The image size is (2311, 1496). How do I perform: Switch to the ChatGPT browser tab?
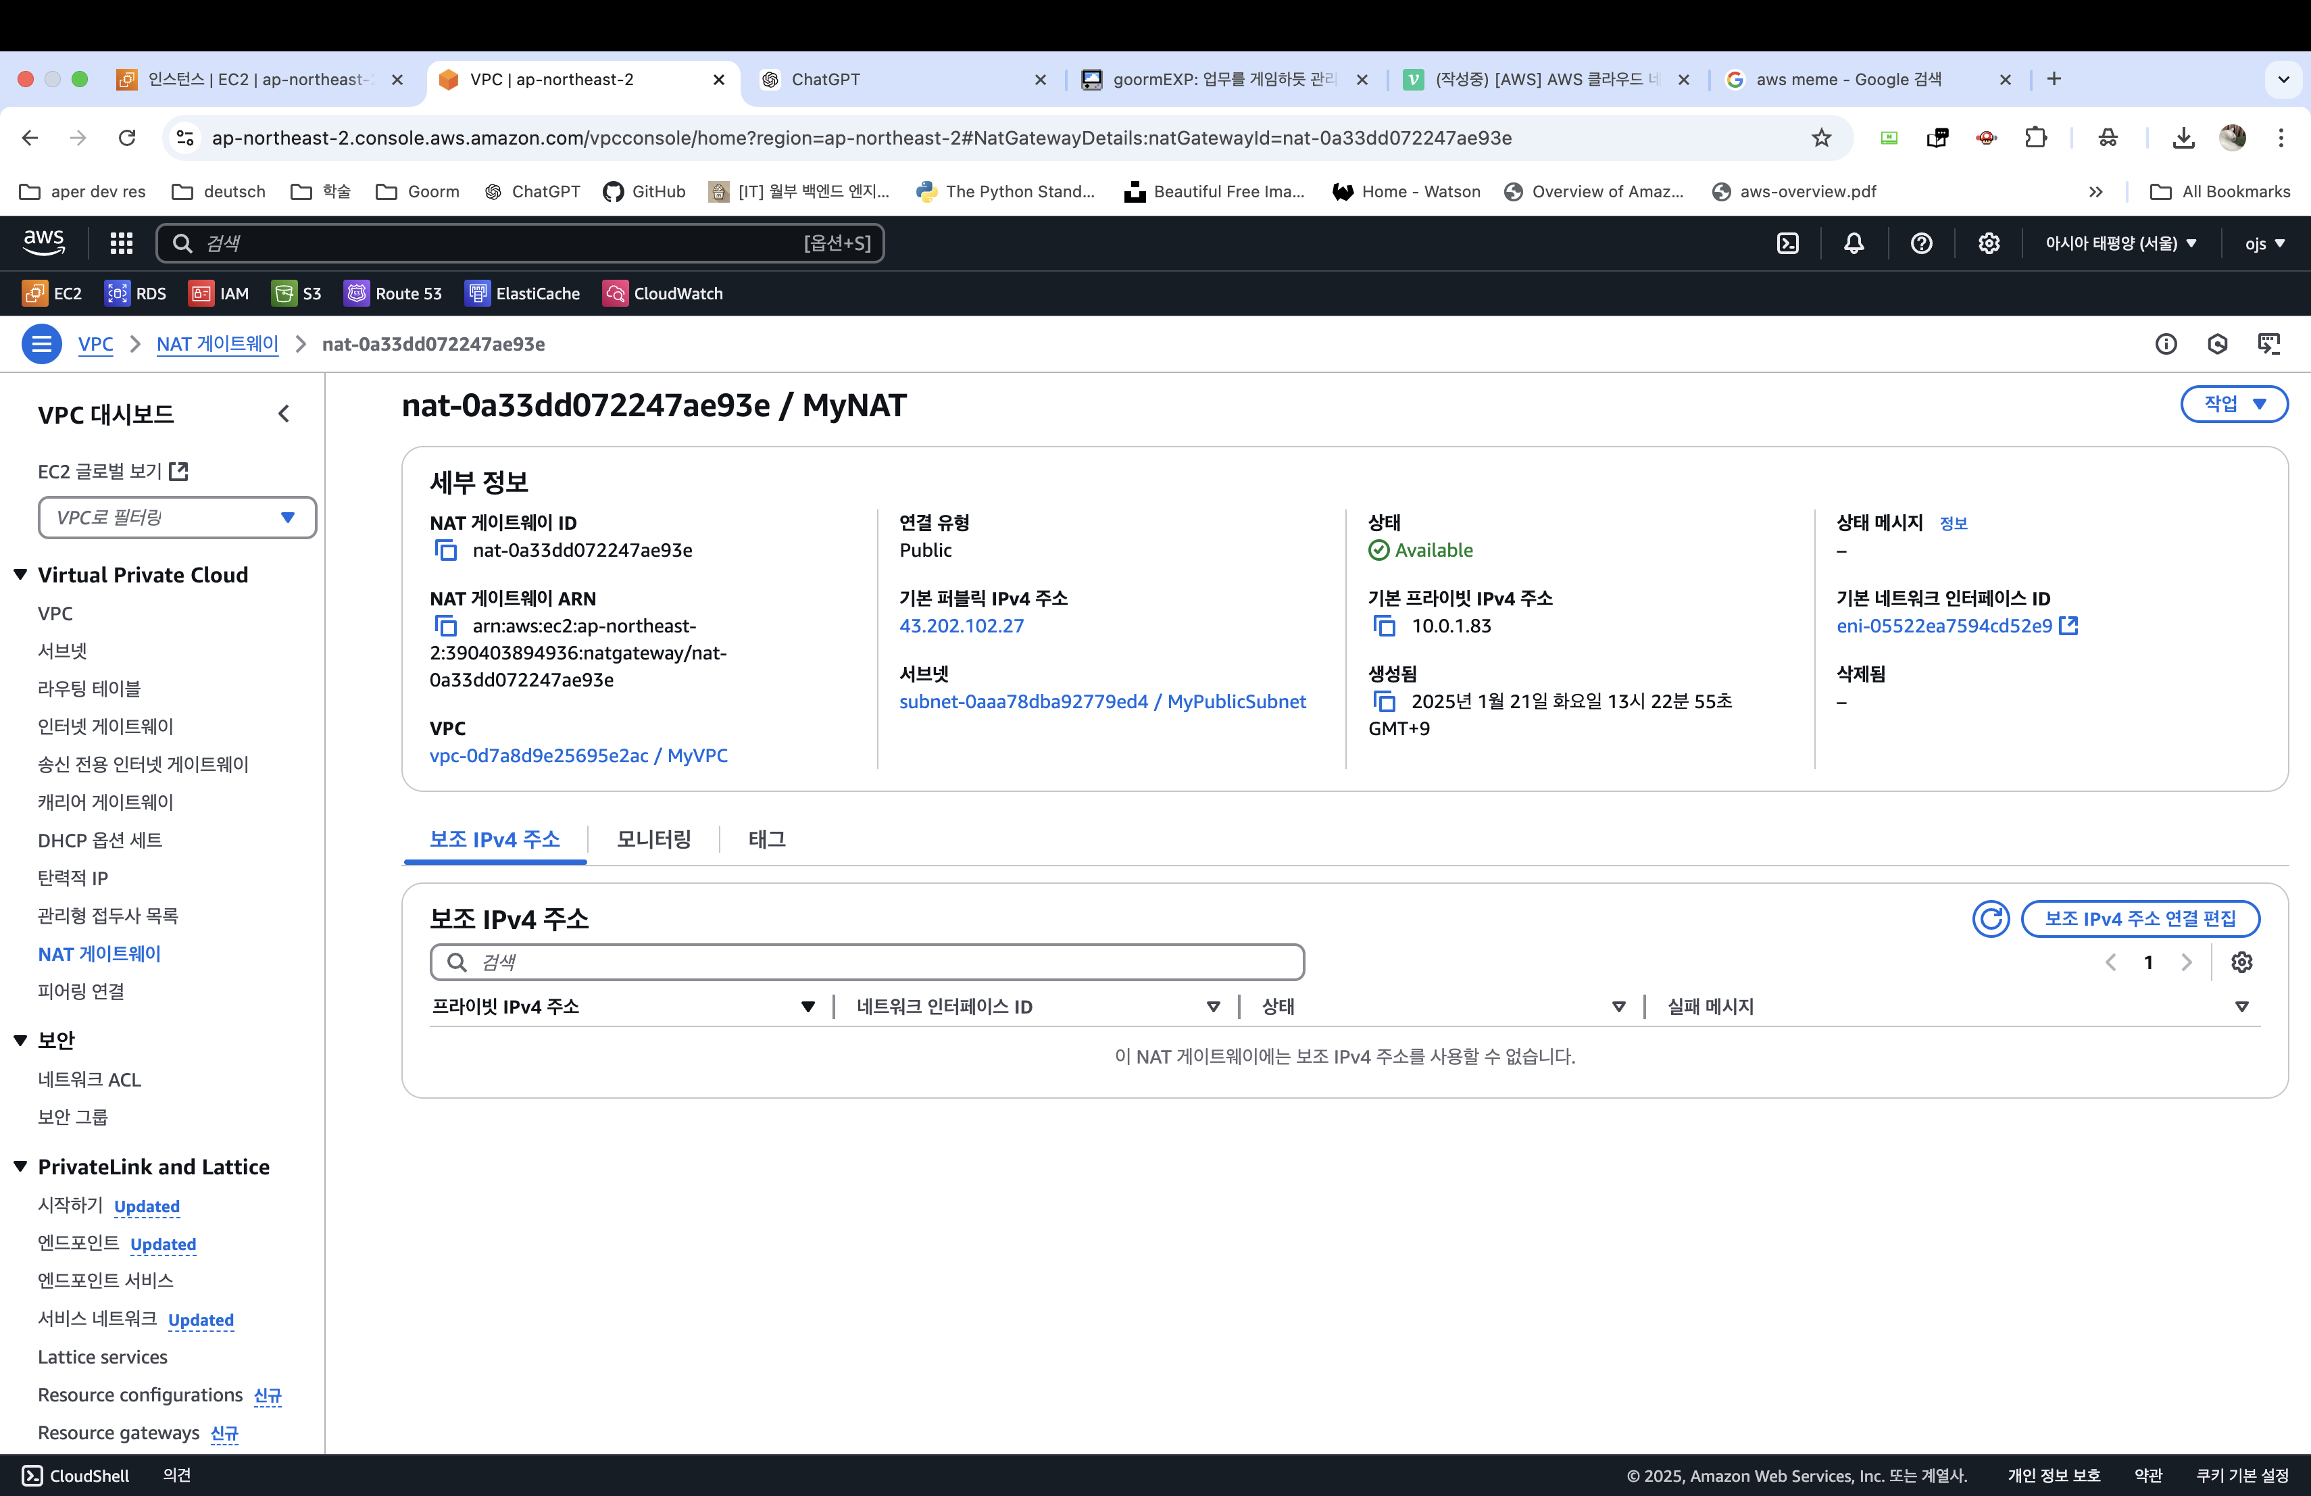pos(901,80)
